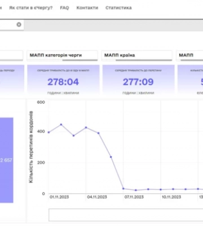This screenshot has width=203, height=226.
Task: Open the Контакти menu item
Action: coord(87,8)
